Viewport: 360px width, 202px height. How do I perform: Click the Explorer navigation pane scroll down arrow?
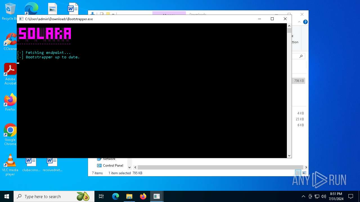pyautogui.click(x=129, y=167)
